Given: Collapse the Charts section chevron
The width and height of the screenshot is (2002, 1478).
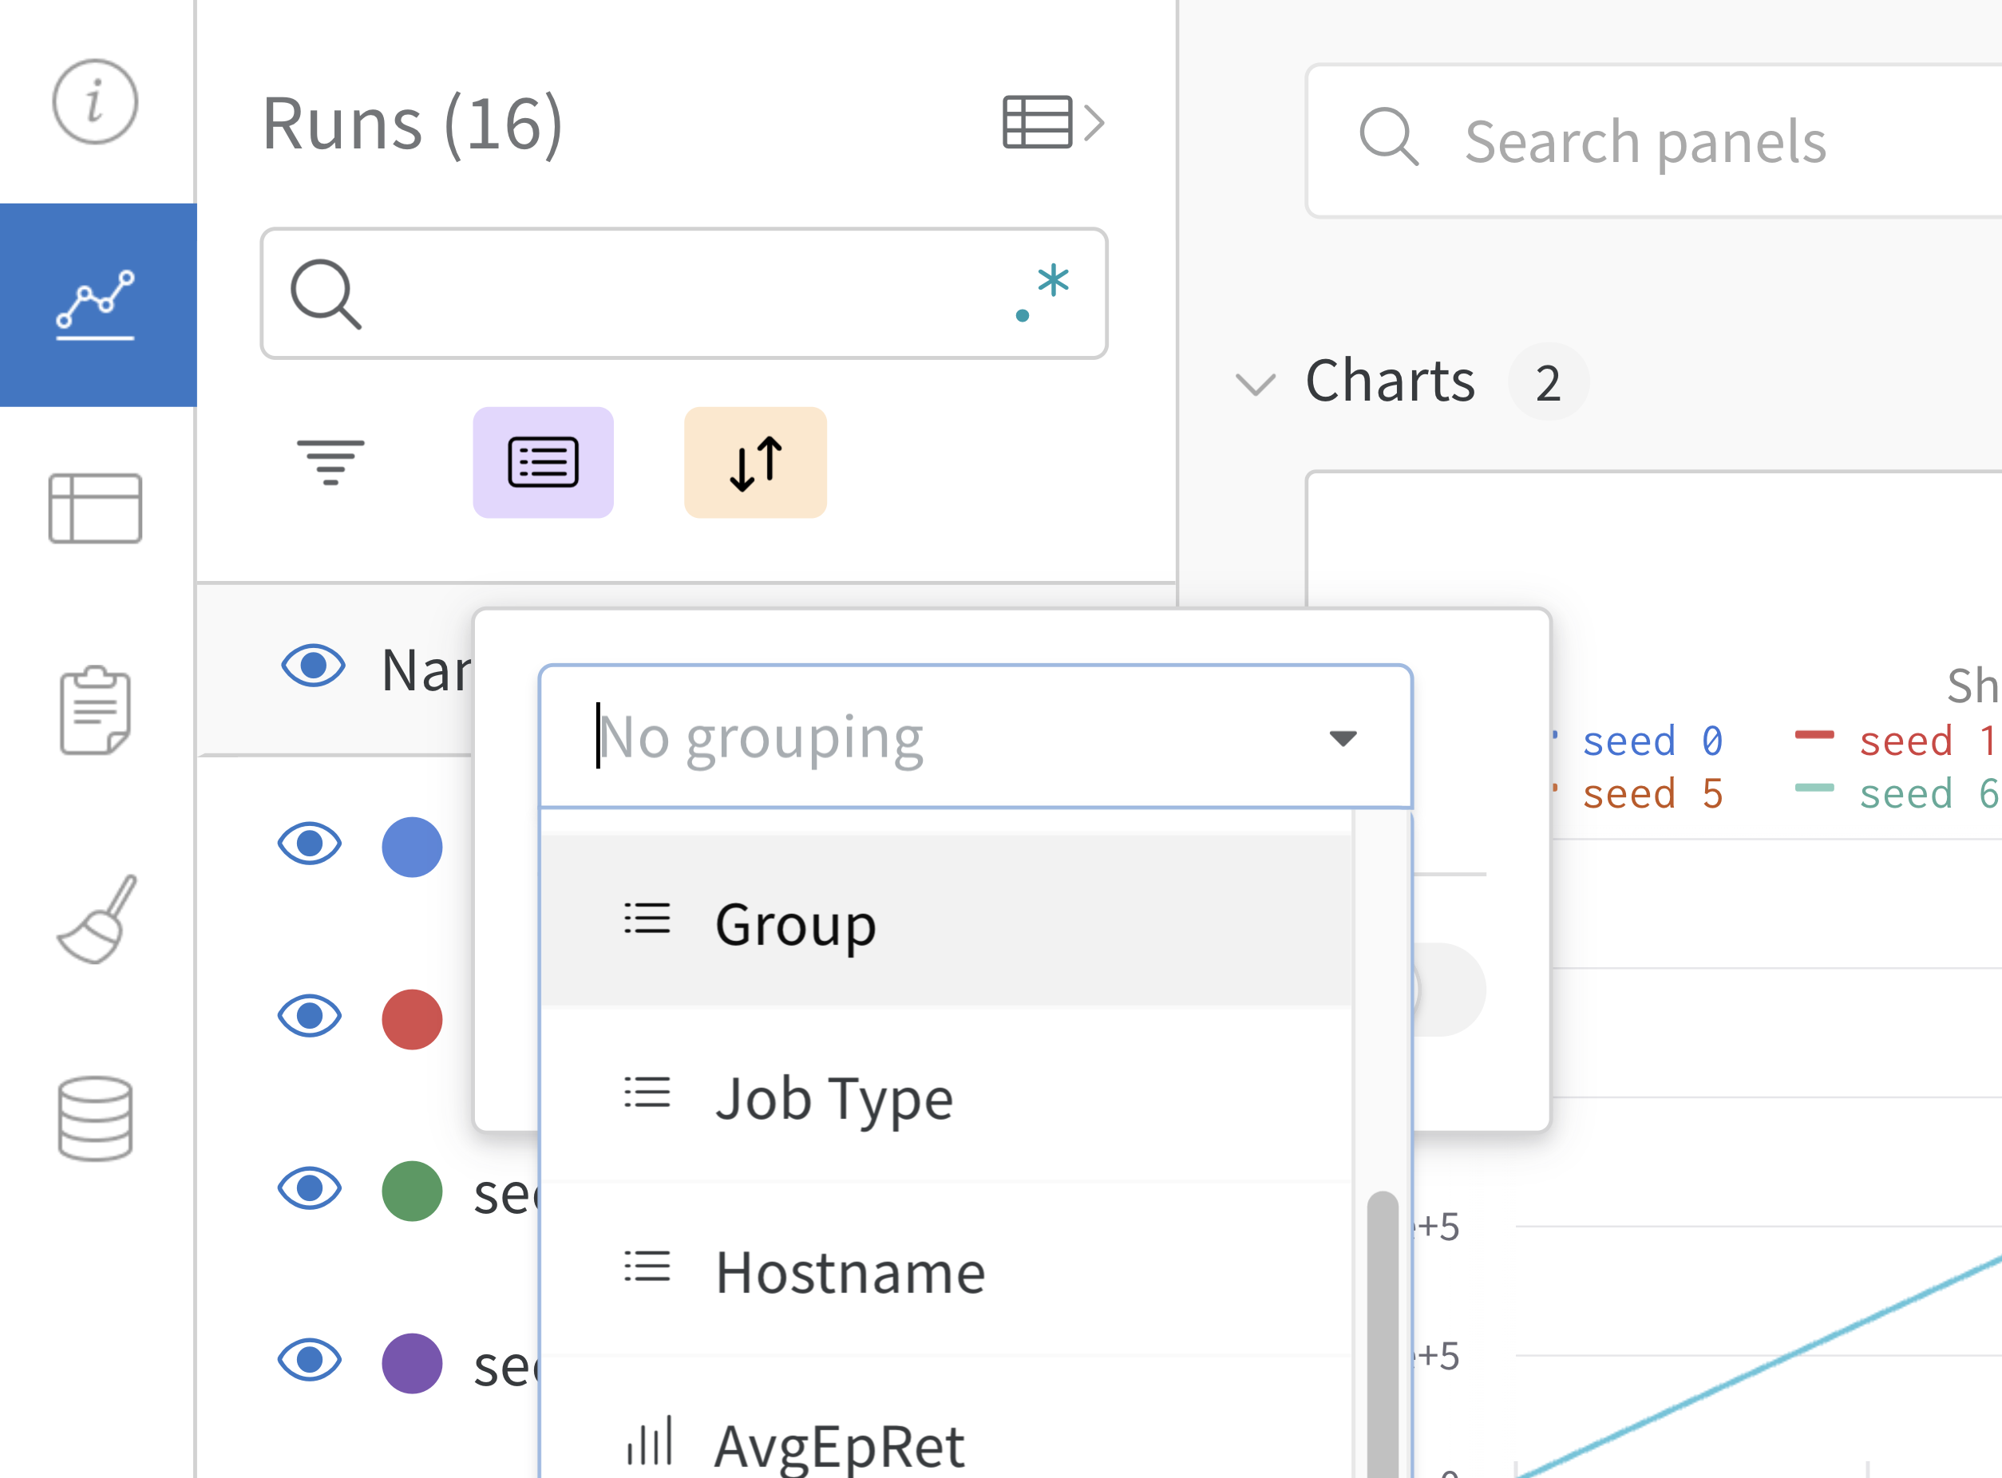Looking at the screenshot, I should coord(1255,384).
